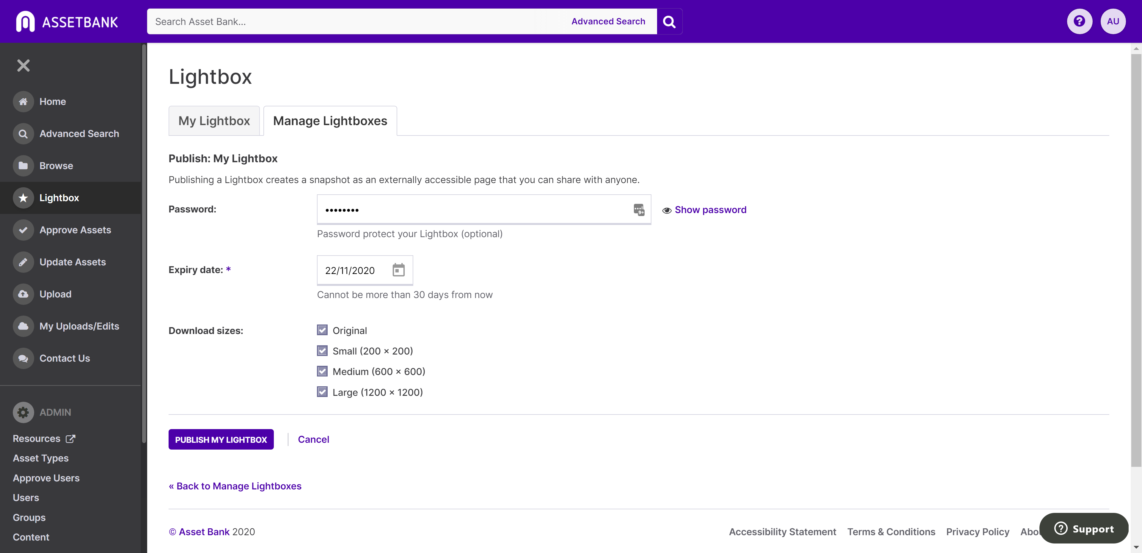Go to Approve Assets in sidebar

[75, 230]
